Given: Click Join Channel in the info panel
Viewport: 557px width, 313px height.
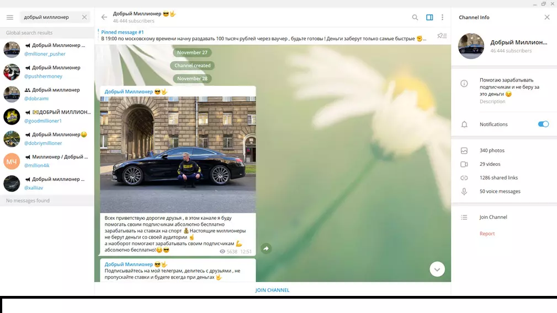Looking at the screenshot, I should tap(493, 217).
